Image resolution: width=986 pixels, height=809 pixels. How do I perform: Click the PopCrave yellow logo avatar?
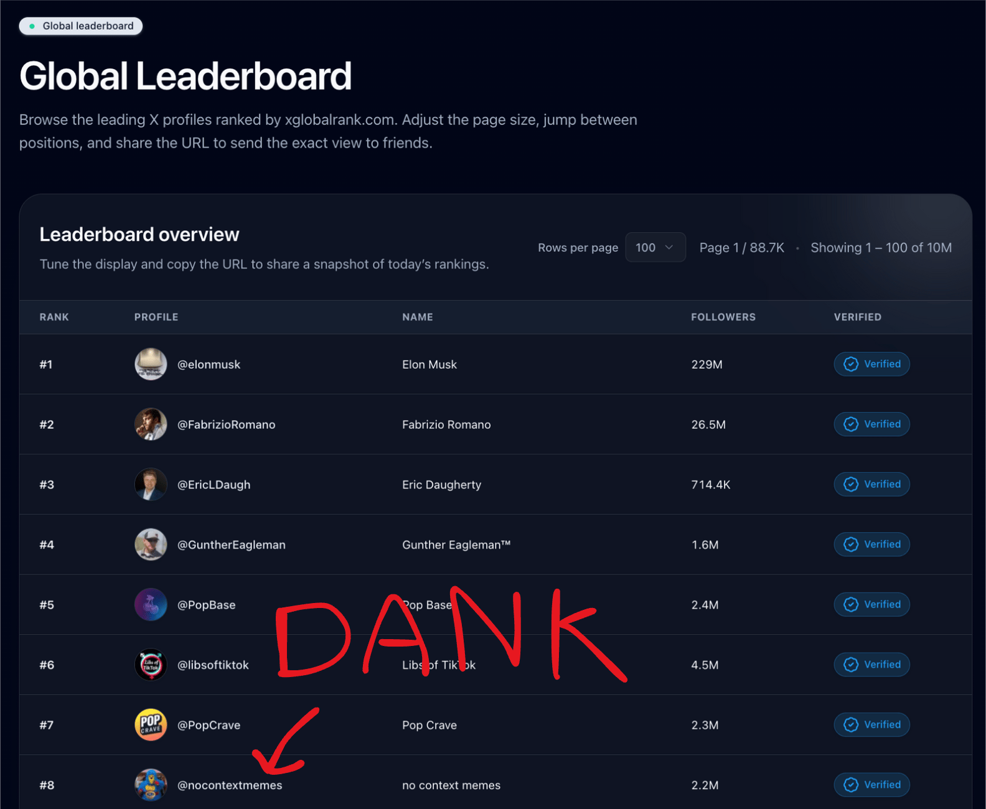click(151, 725)
